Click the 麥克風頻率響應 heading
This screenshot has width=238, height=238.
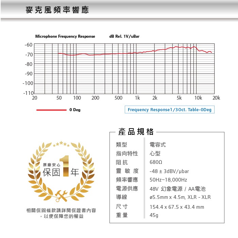tap(57, 10)
